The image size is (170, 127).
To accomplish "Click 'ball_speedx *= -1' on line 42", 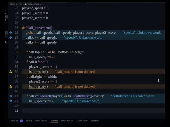I will pos(42,101).
